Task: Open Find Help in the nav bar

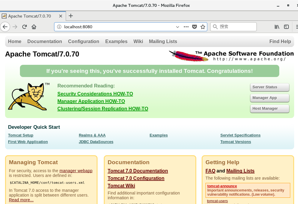Action: click(x=280, y=41)
